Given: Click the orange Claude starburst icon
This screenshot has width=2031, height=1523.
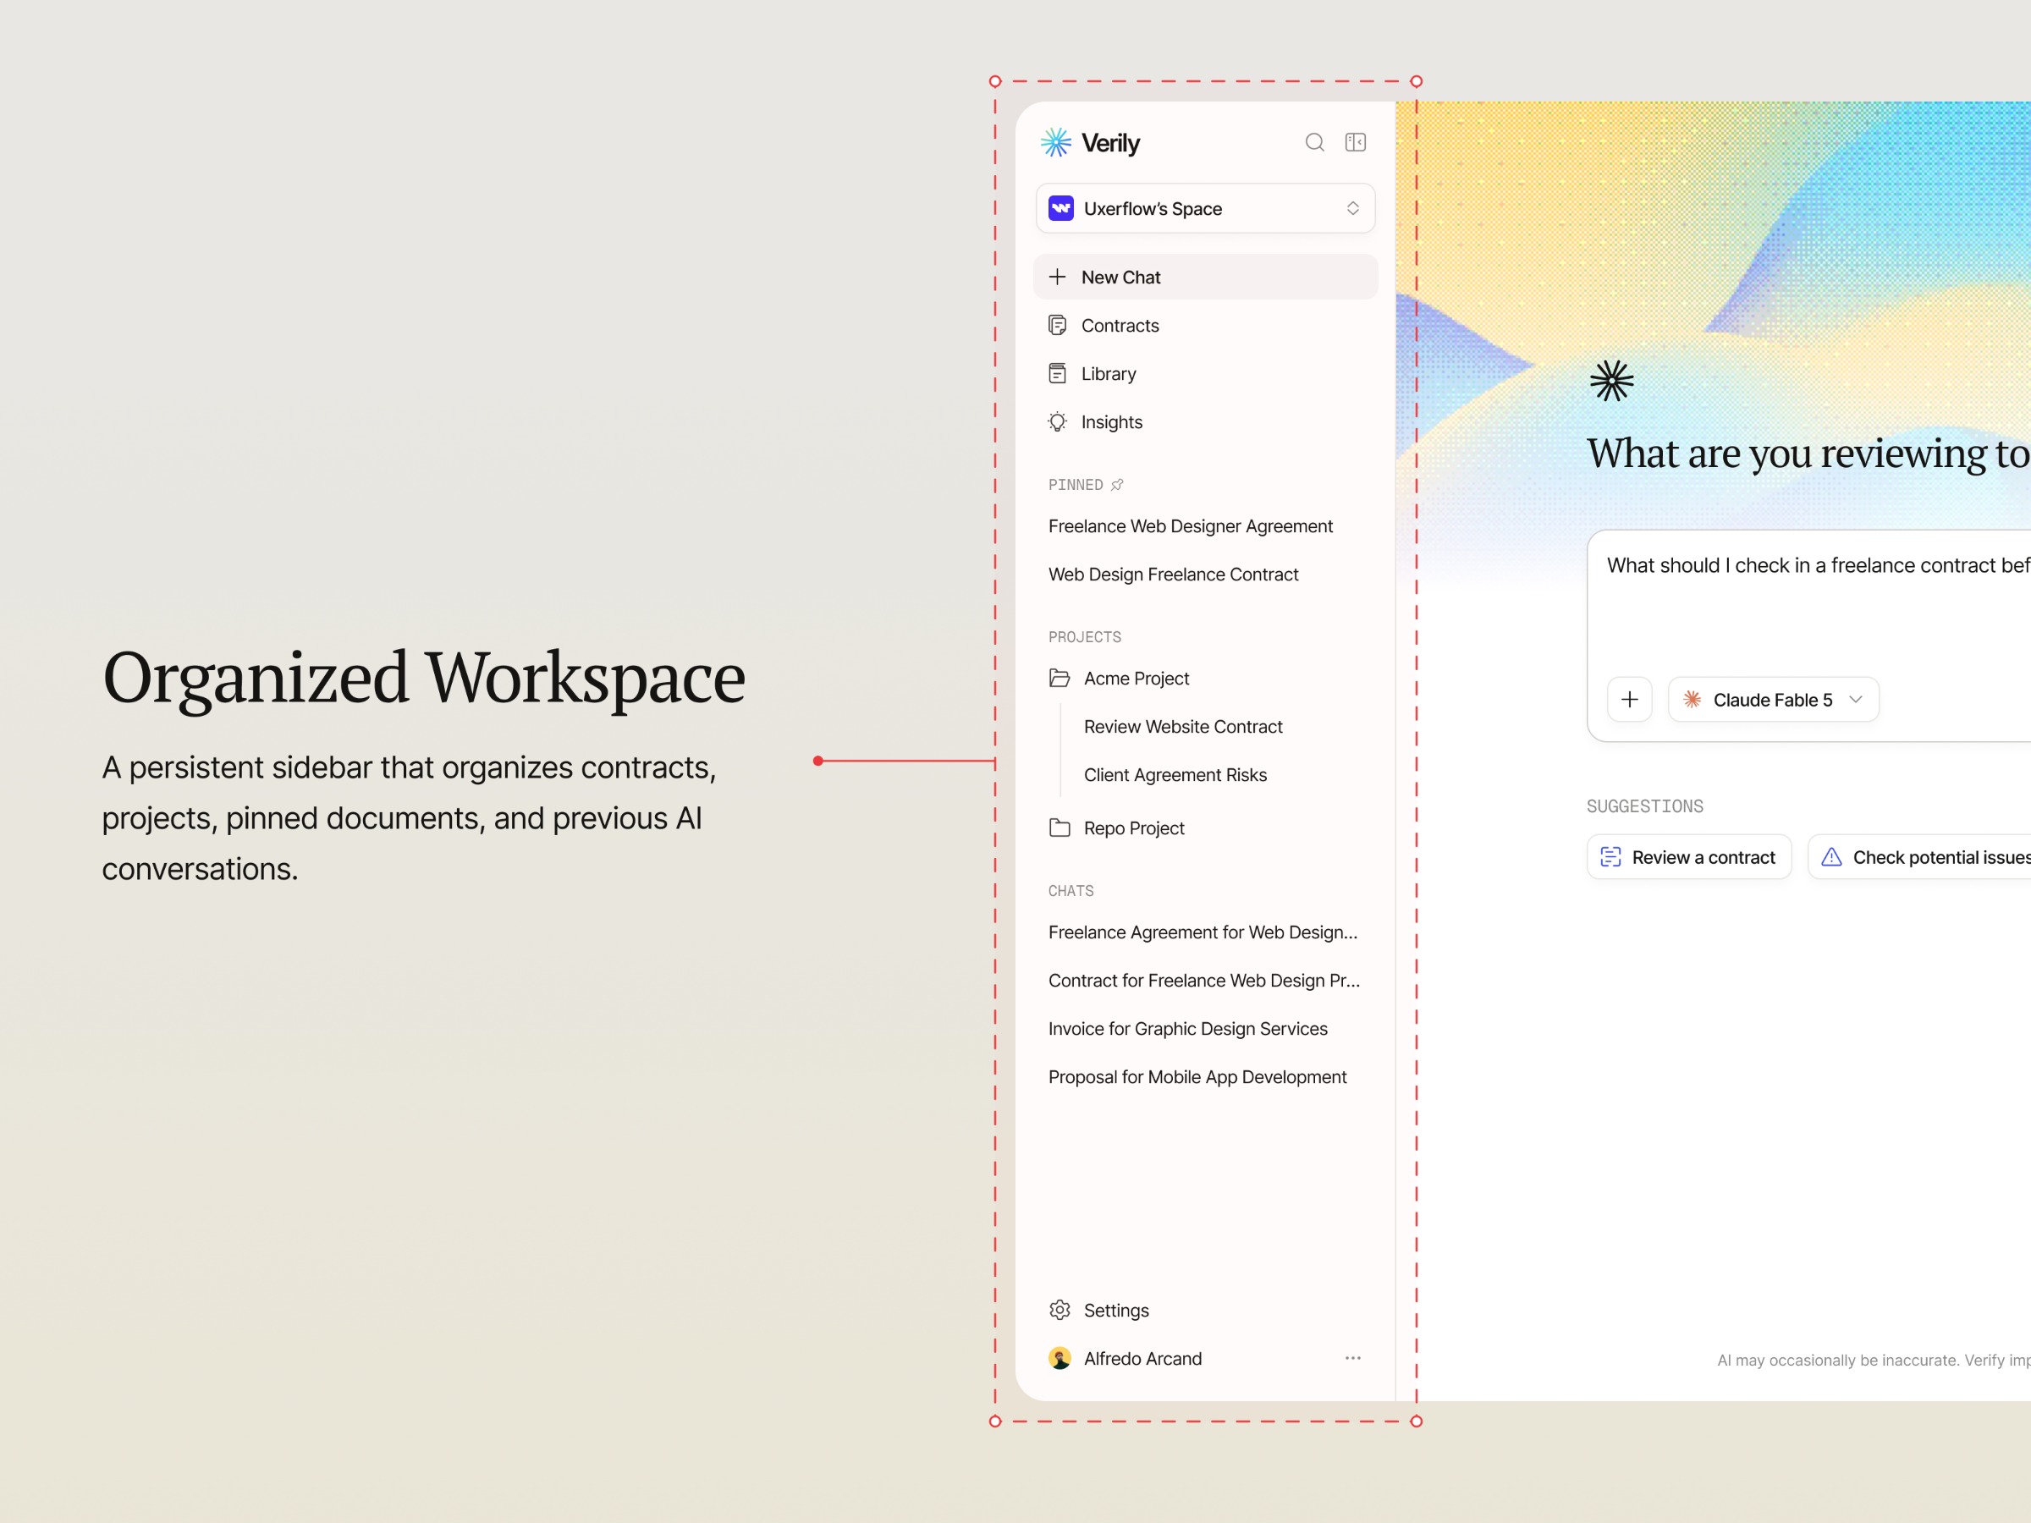Looking at the screenshot, I should tap(1692, 700).
